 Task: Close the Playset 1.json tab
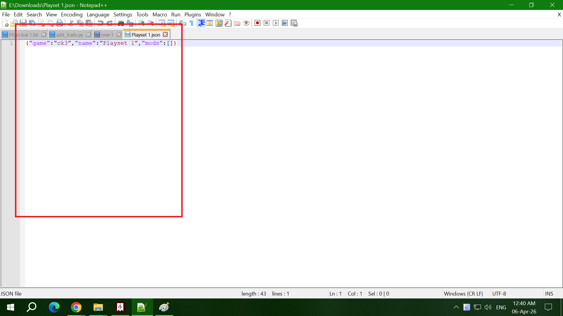point(165,35)
